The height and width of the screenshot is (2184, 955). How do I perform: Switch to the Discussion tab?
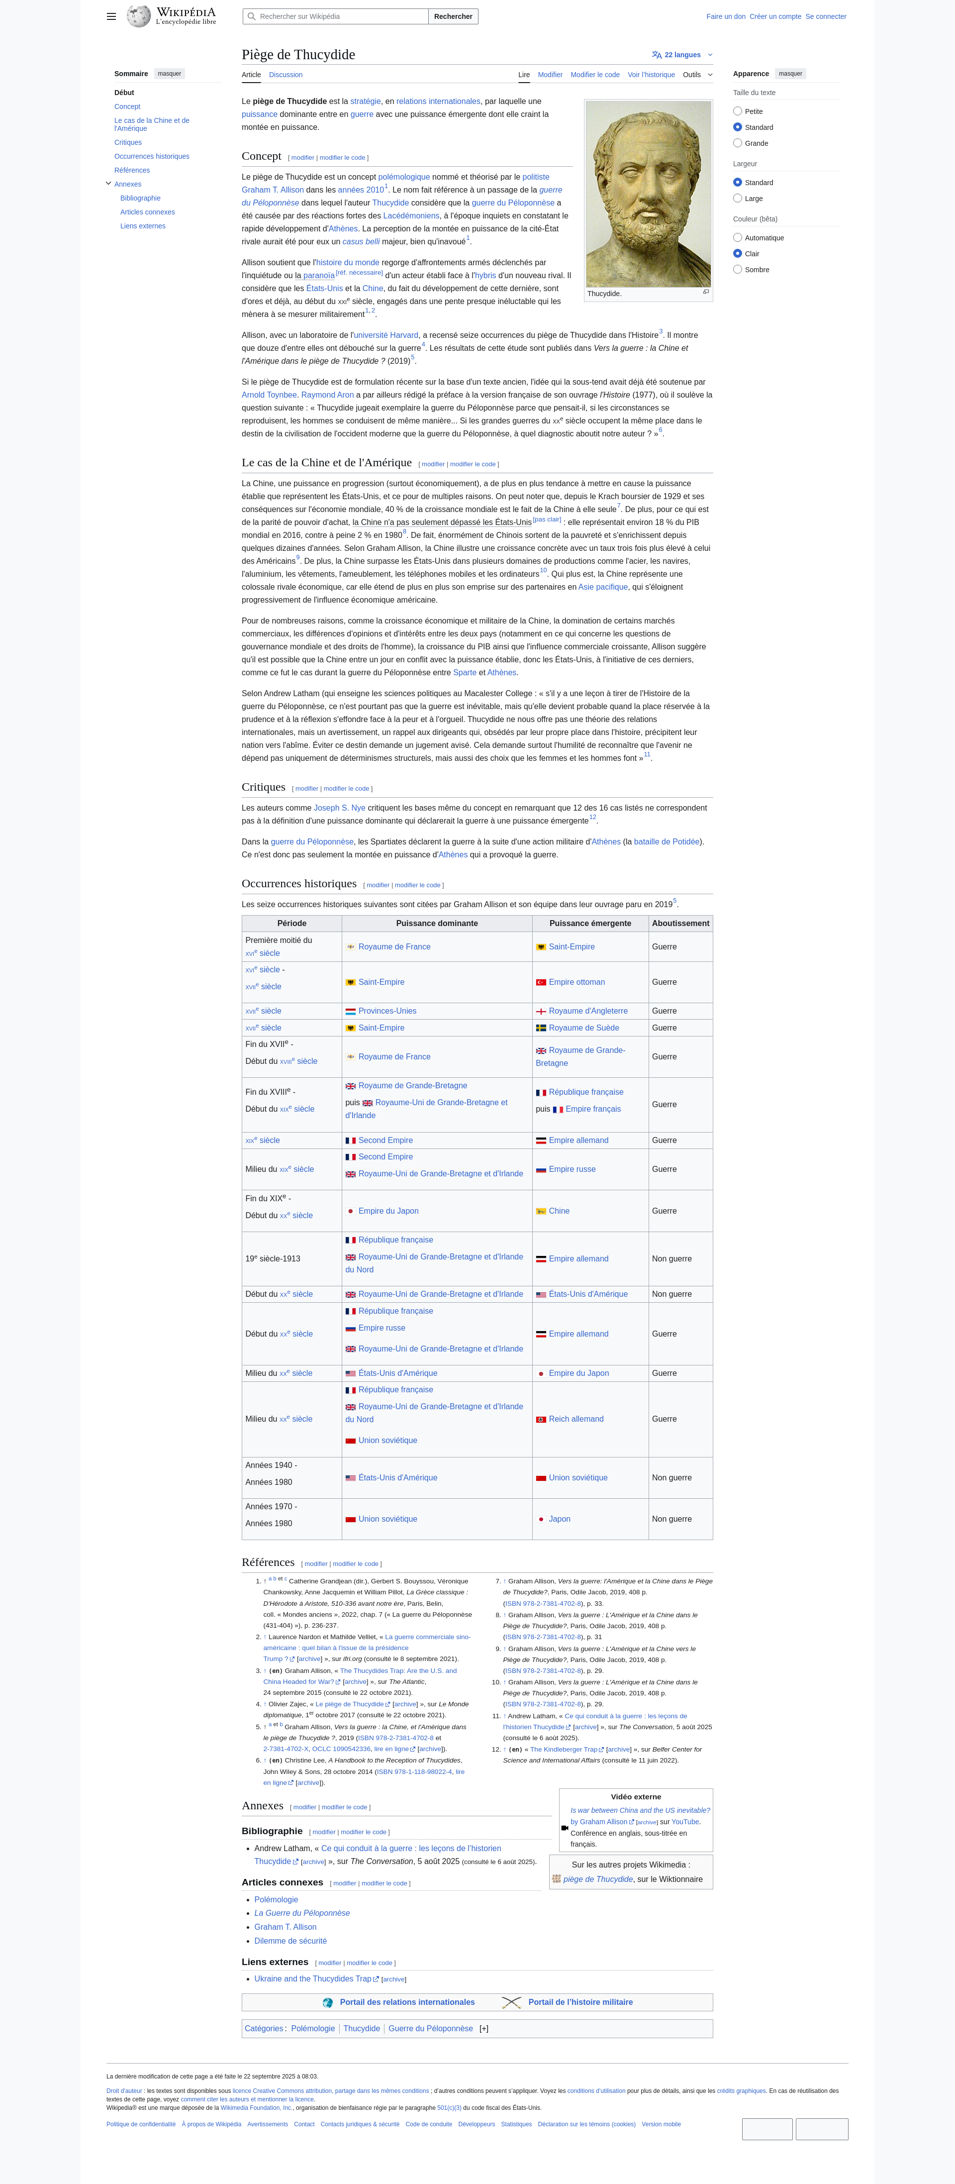click(x=286, y=75)
